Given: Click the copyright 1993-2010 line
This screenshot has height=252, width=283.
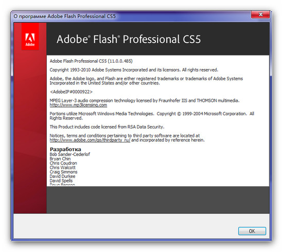Looking at the screenshot, I should tap(134, 70).
